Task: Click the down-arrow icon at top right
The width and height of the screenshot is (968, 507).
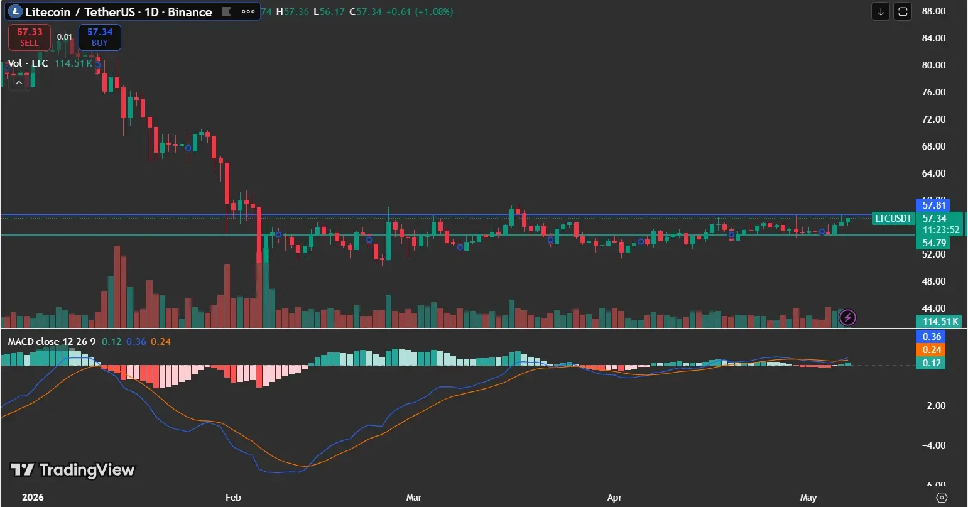Action: 881,12
